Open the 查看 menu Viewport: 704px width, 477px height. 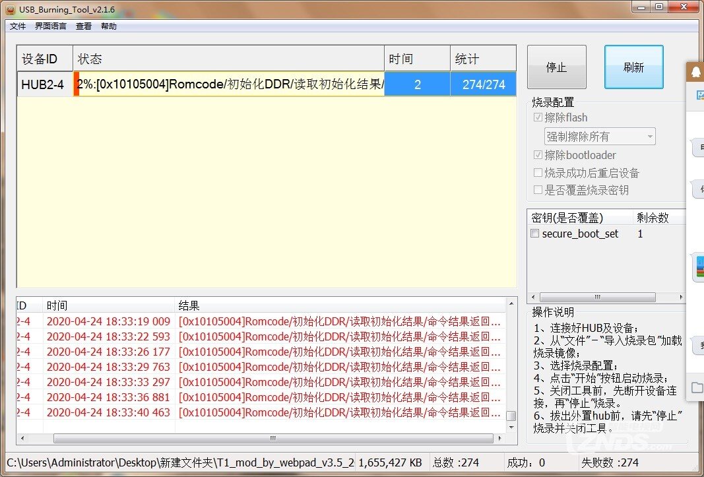(84, 26)
